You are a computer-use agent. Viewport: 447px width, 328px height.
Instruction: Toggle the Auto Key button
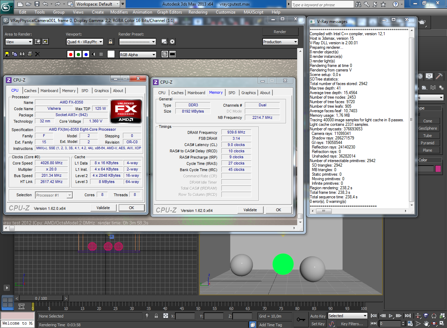(318, 316)
